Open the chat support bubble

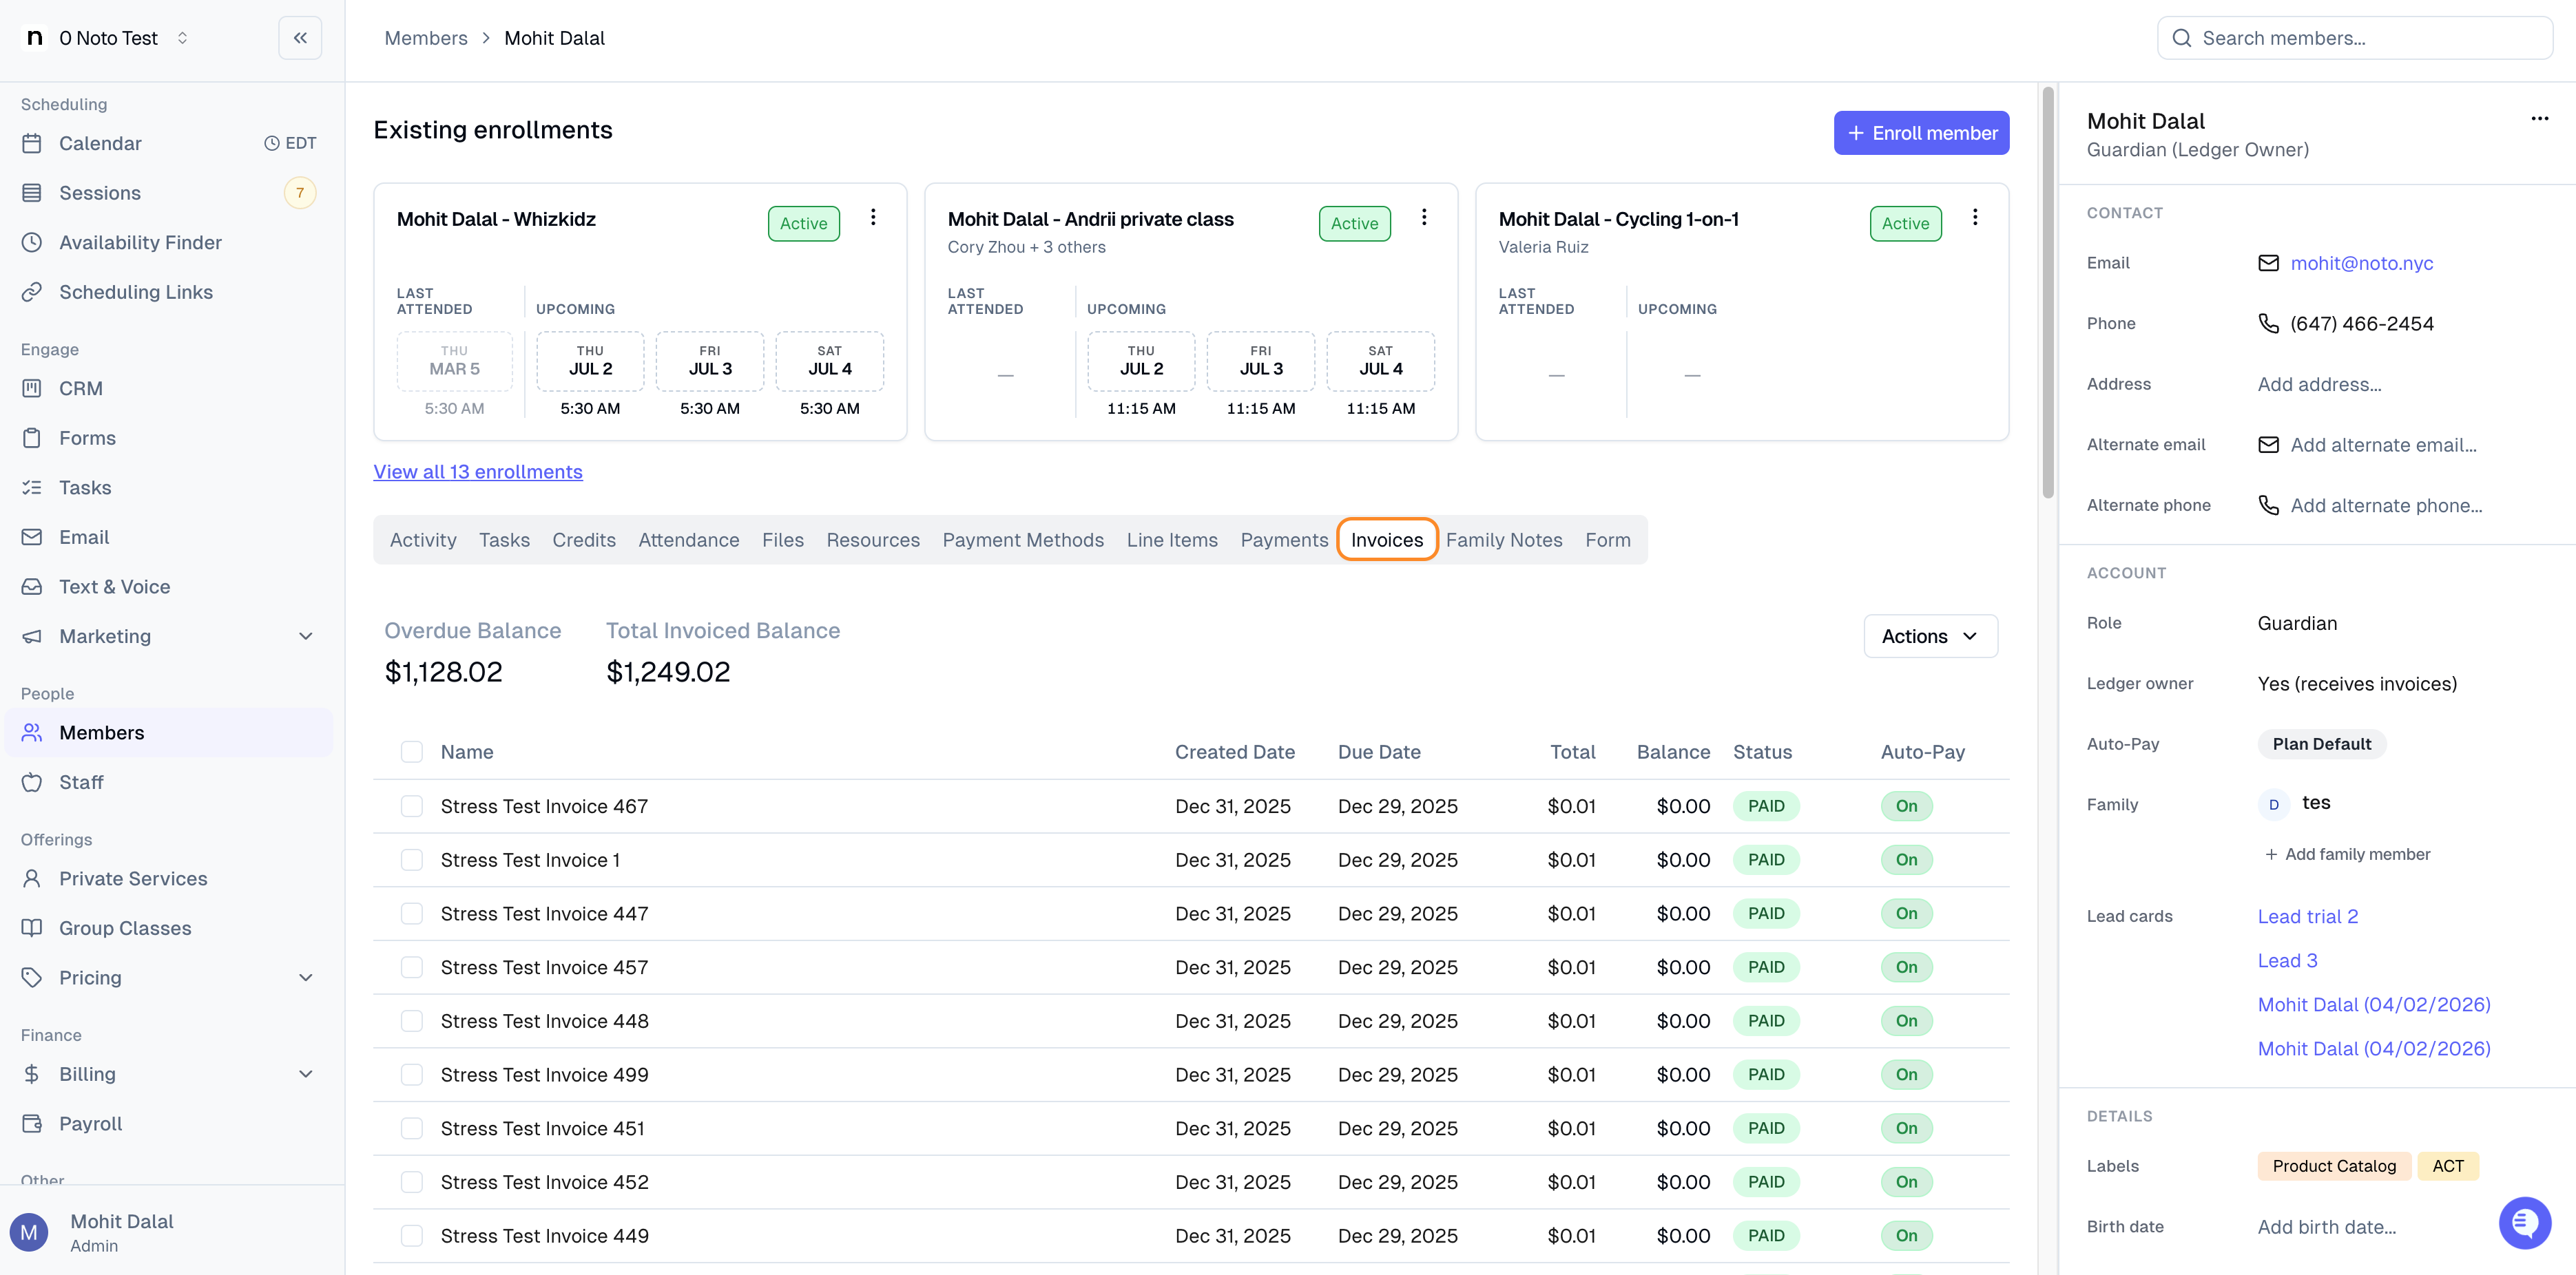point(2525,1223)
